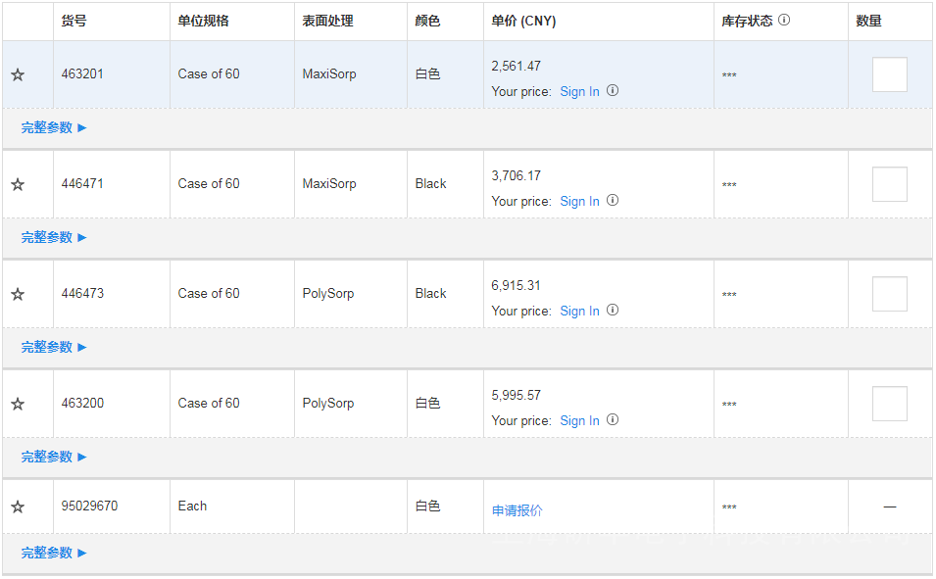Star the 463201 product row
This screenshot has height=579, width=936.
[18, 74]
